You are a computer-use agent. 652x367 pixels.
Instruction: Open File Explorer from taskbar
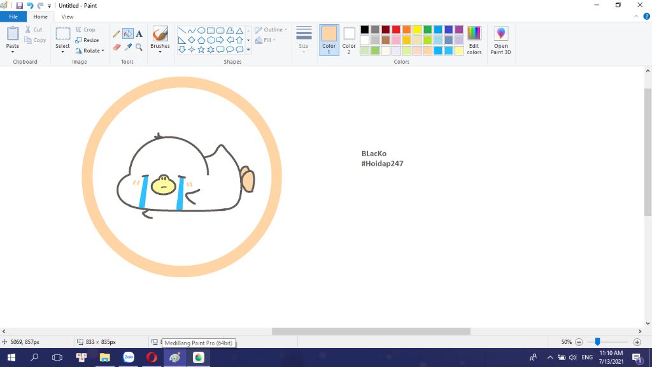point(105,357)
